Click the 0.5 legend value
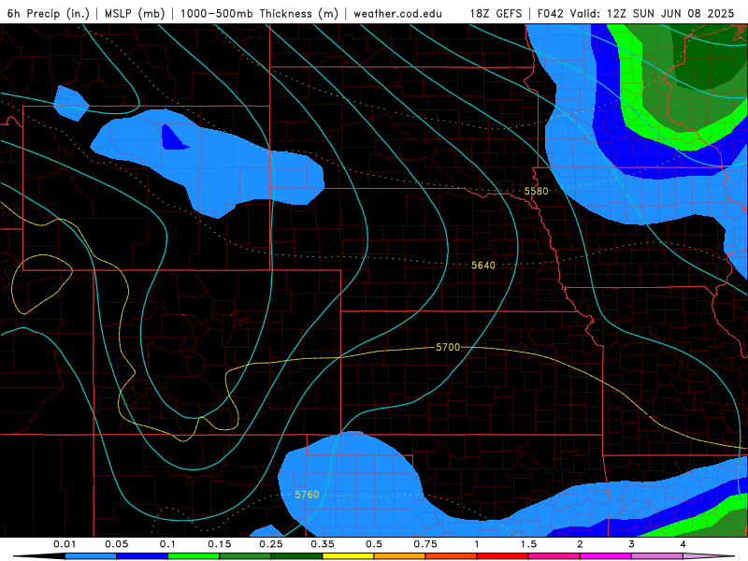Screen dimensions: 748x561 (374, 544)
